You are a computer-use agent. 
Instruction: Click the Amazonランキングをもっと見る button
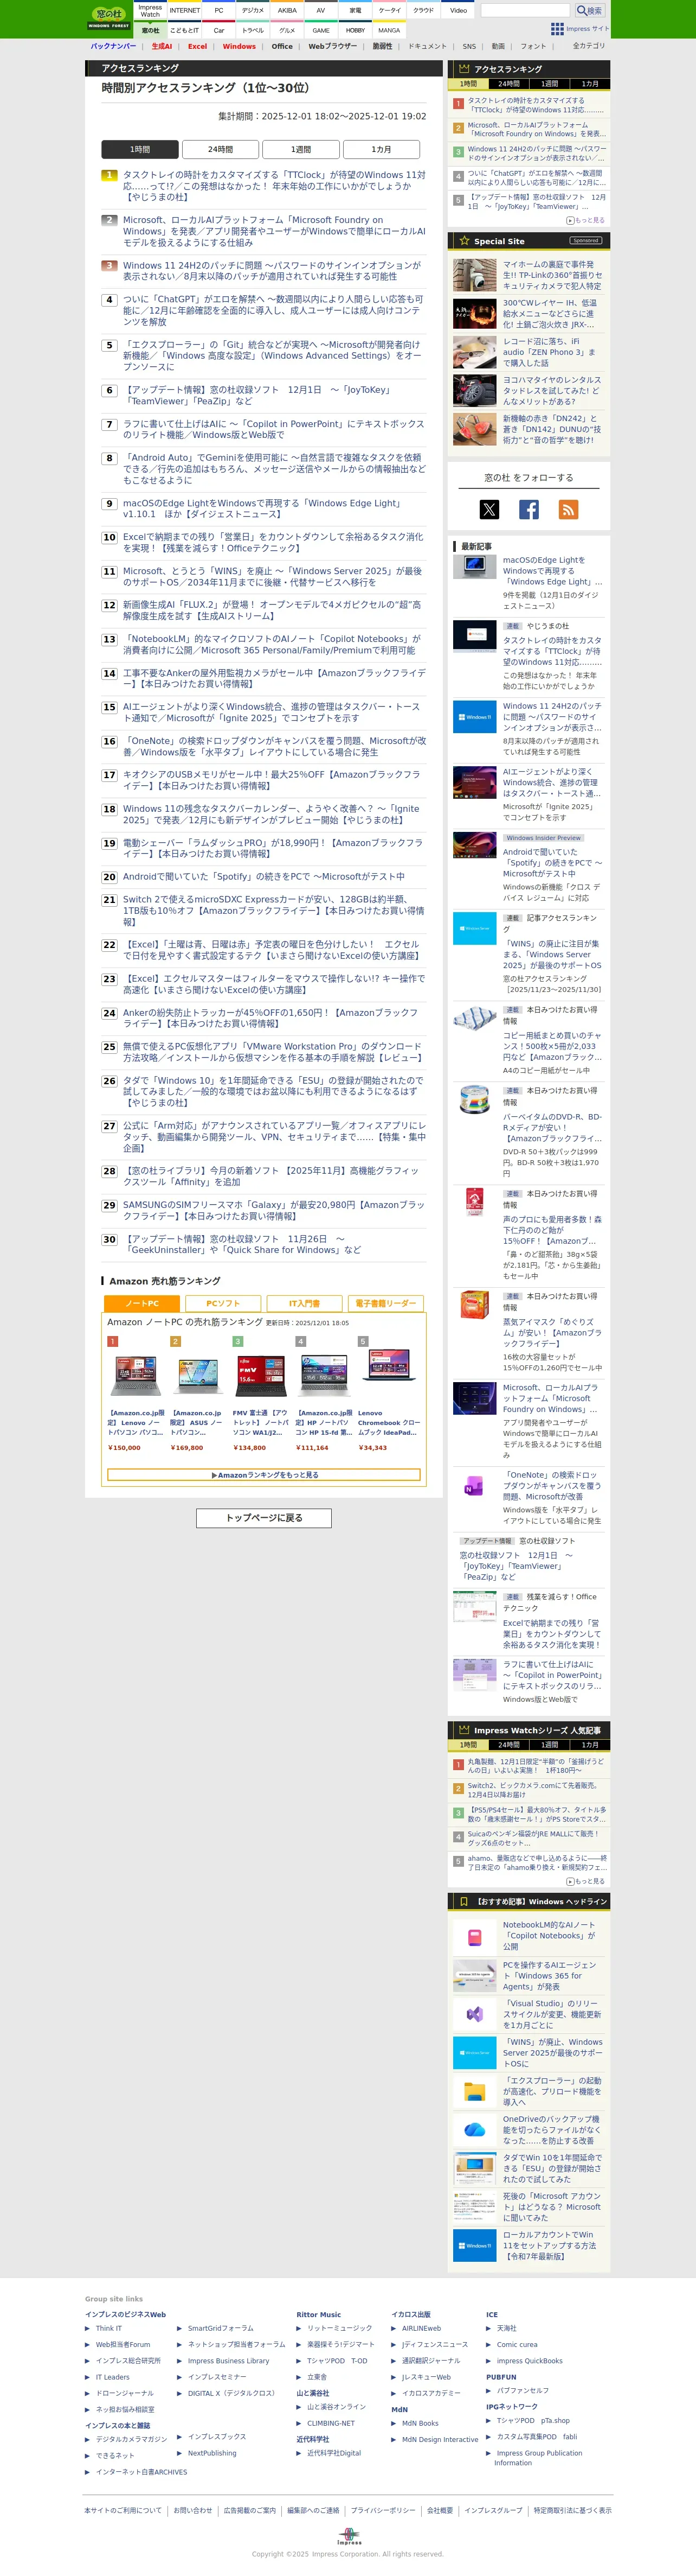[263, 1475]
